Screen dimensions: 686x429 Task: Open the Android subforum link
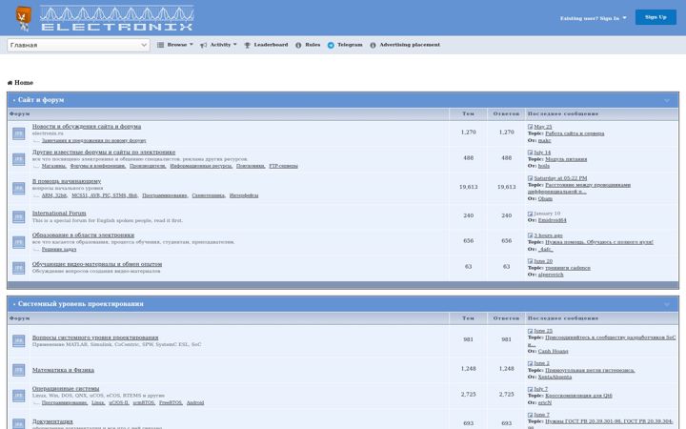click(195, 402)
